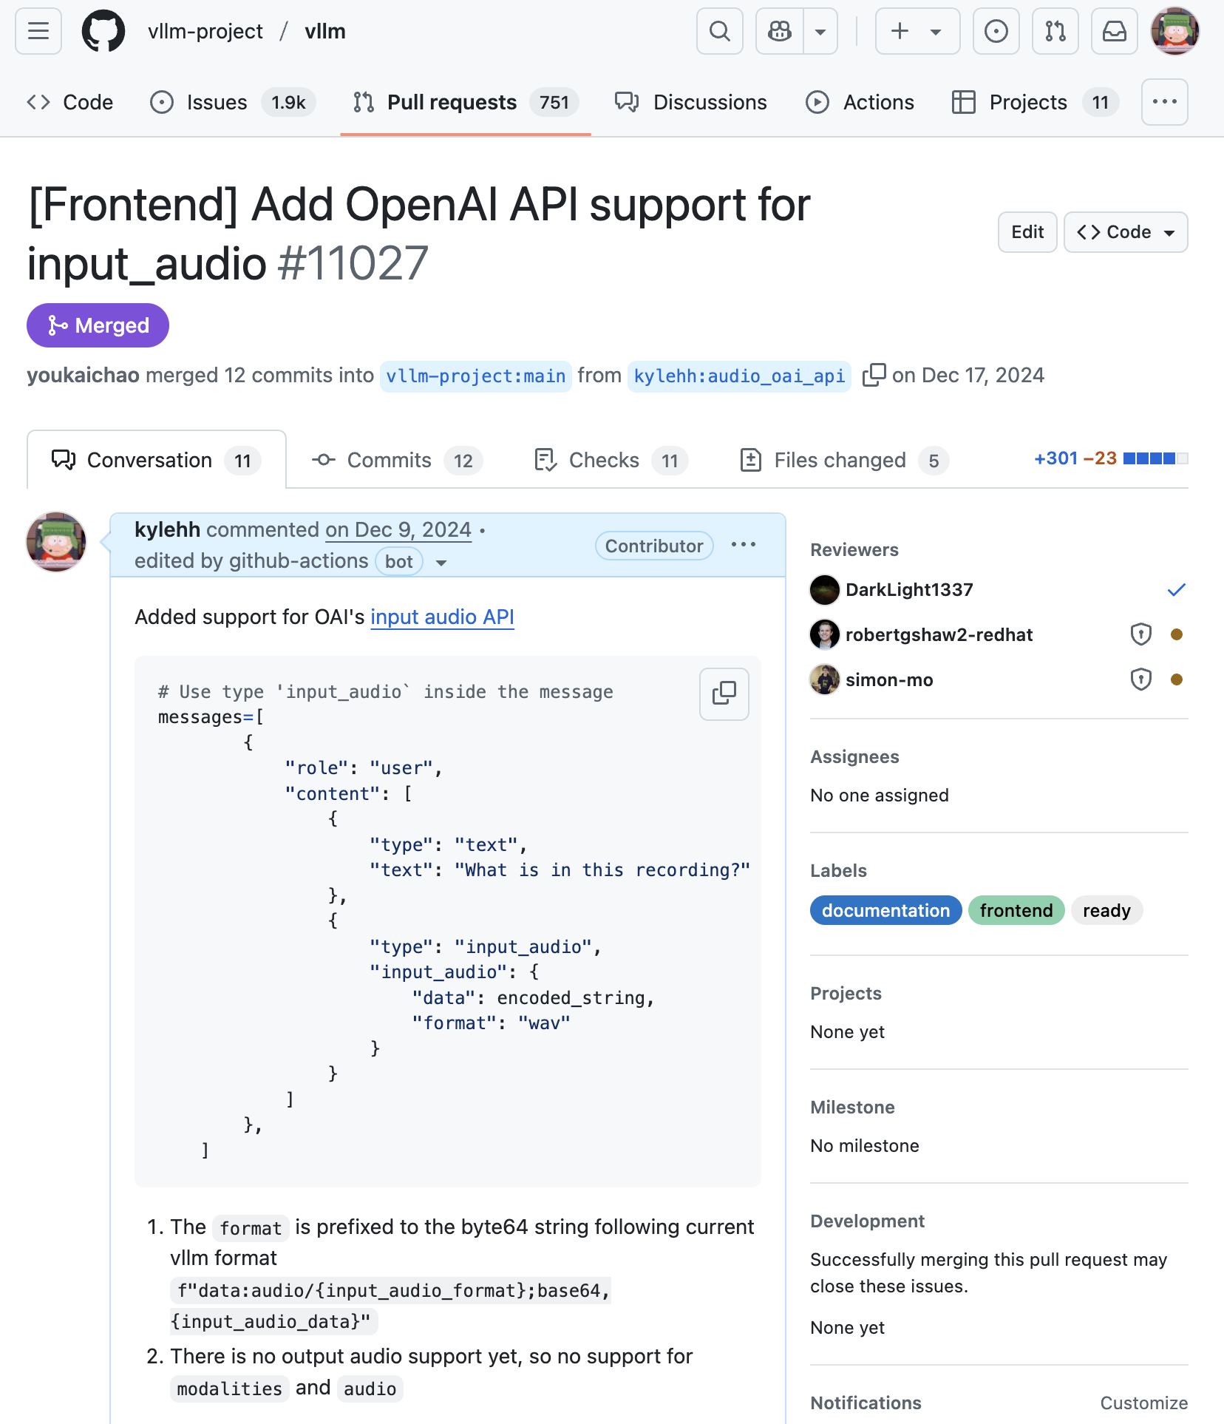Open the search magnifier button
This screenshot has height=1424, width=1224.
tap(719, 31)
